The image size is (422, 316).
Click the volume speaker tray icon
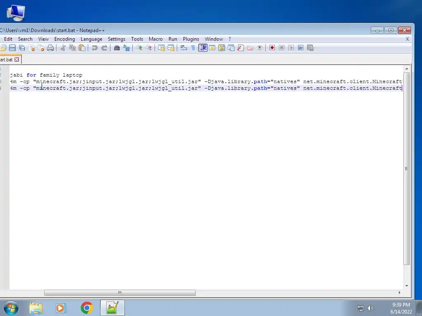point(370,308)
